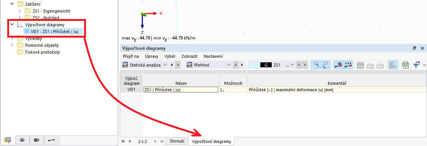
Task: Click the delete table row icon
Action: 380,65
